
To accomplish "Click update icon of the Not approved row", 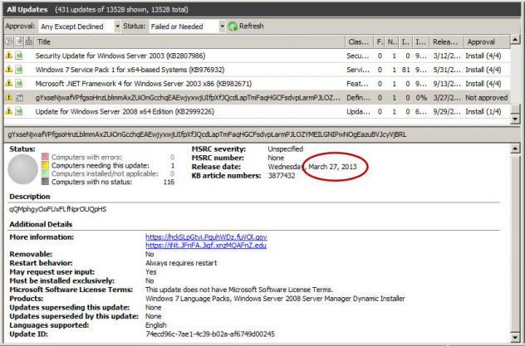I will click(18, 98).
